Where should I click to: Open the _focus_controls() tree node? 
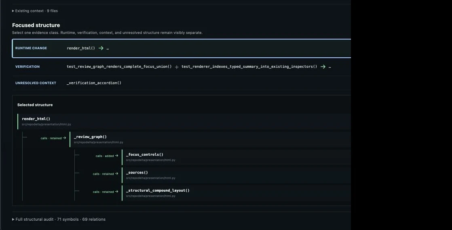click(x=236, y=157)
